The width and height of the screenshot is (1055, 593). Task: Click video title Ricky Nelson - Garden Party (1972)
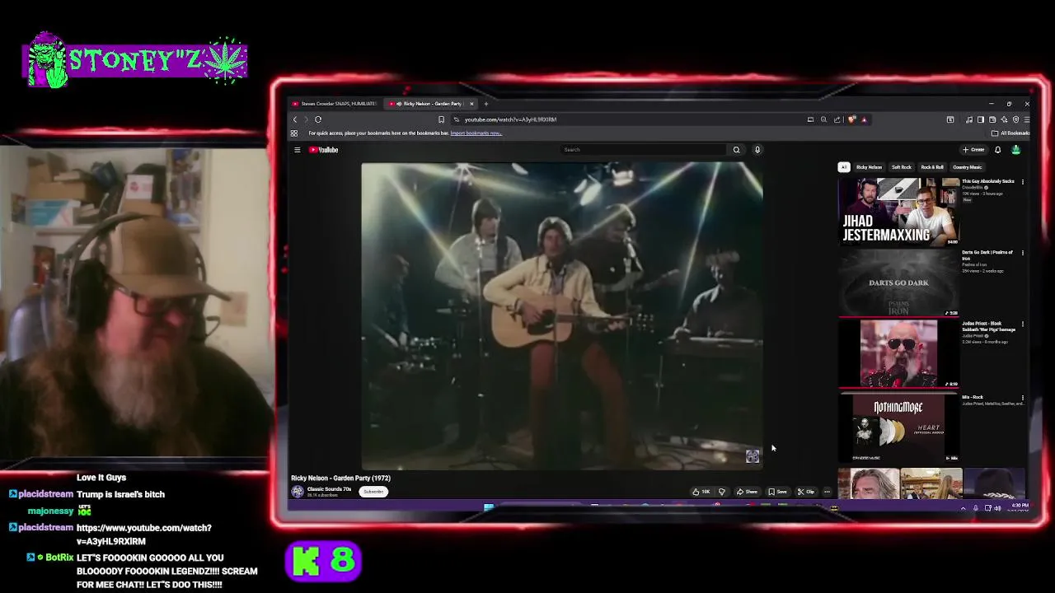pyautogui.click(x=340, y=478)
